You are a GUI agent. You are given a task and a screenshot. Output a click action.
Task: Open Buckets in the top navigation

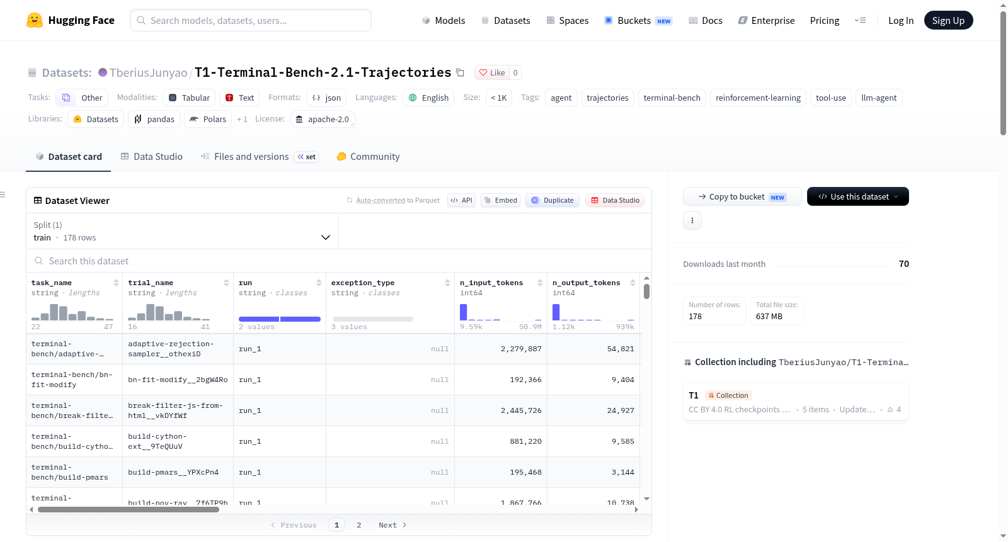coord(638,20)
